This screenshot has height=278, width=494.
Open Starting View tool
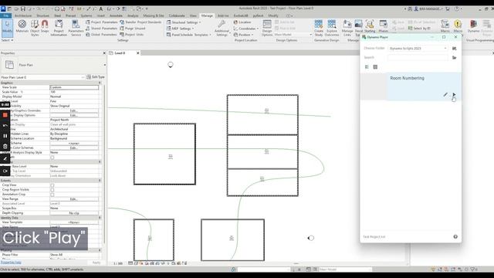370,26
